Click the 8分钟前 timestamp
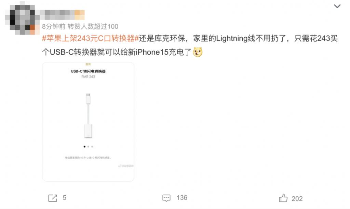 [54, 27]
